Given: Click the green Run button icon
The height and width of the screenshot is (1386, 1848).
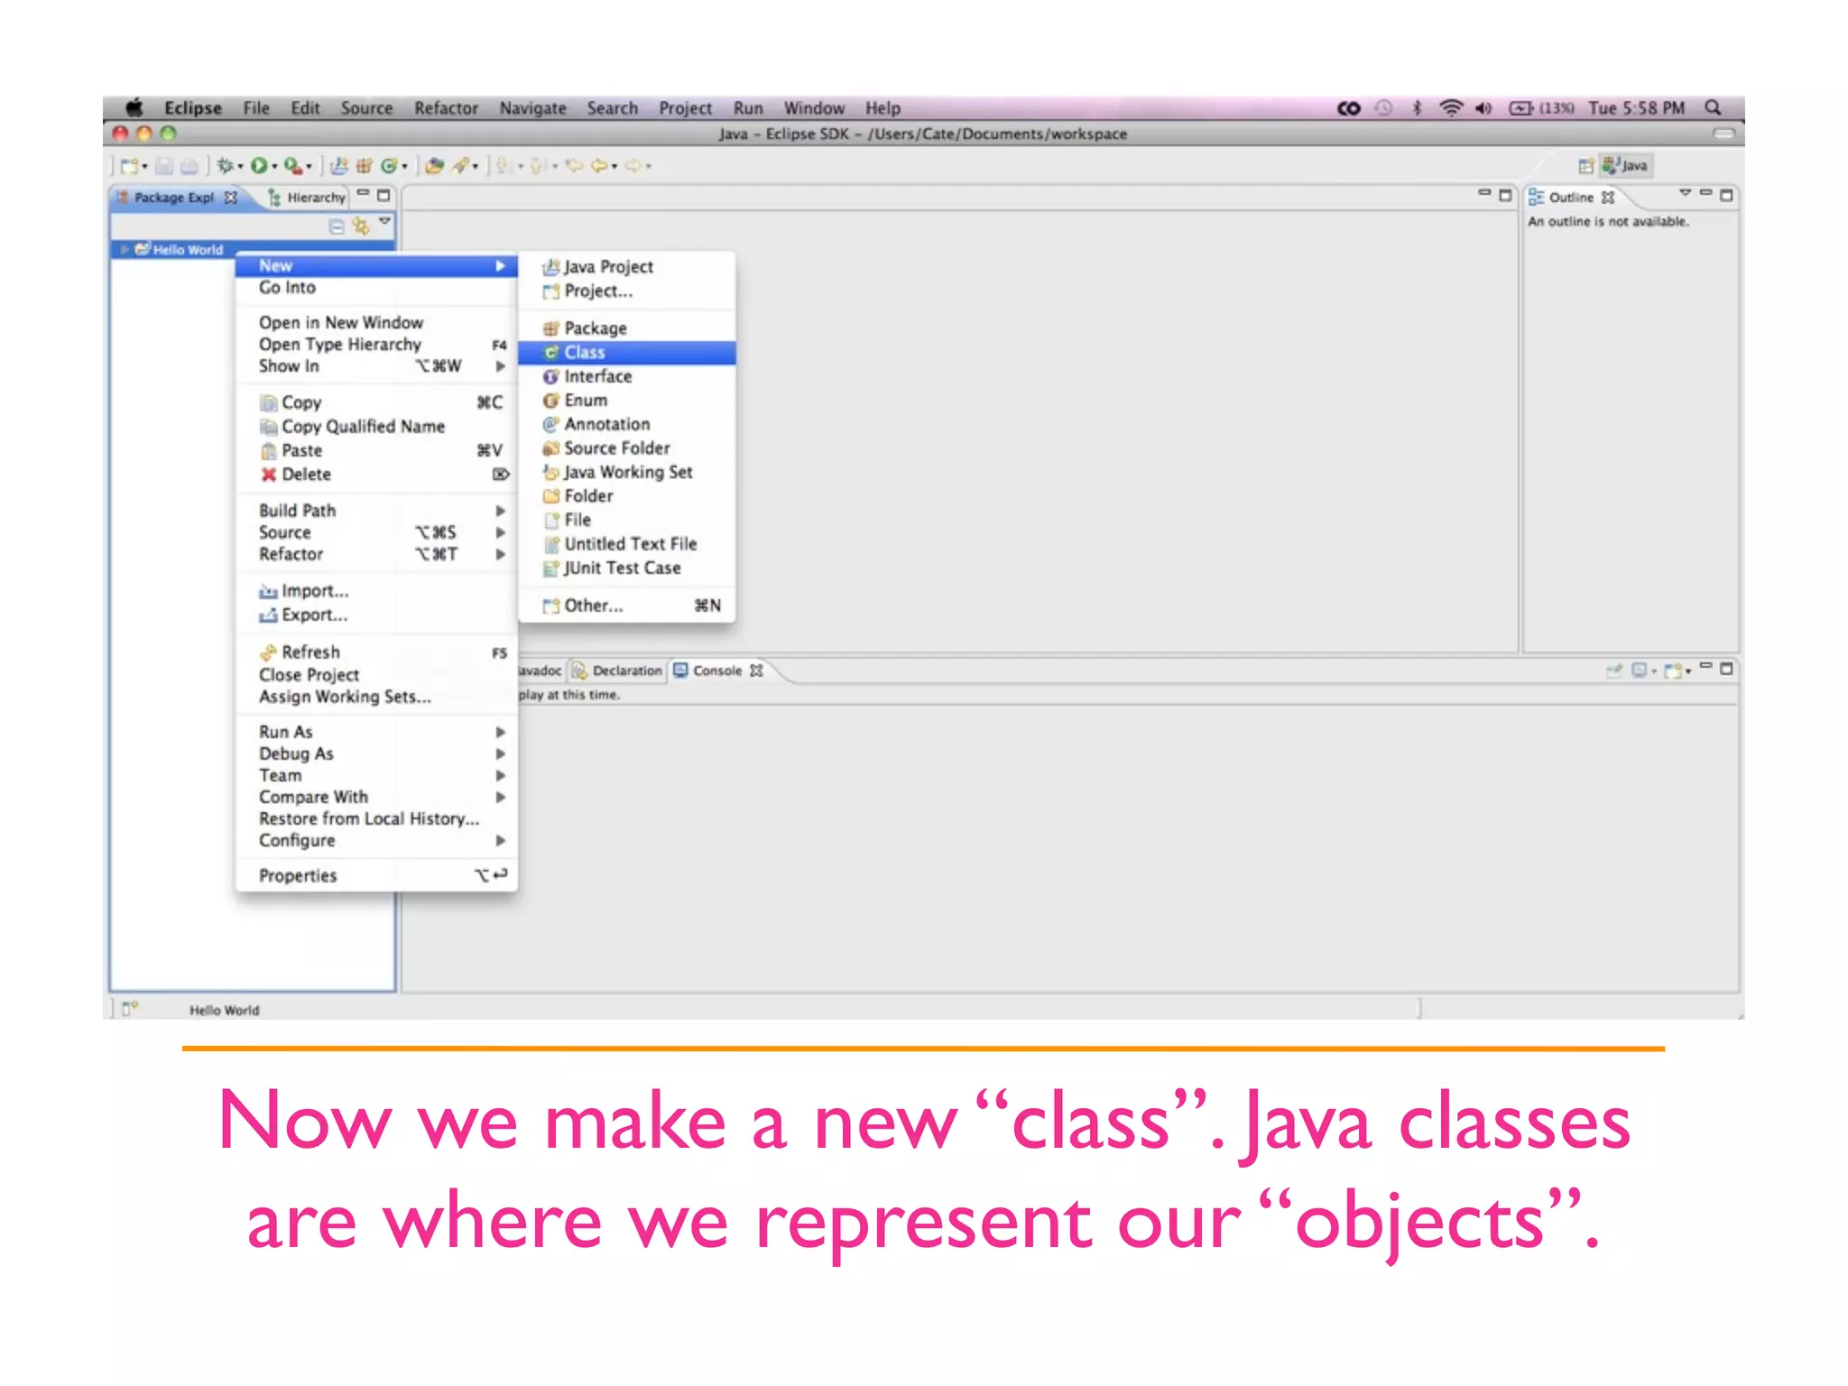Looking at the screenshot, I should pos(259,166).
